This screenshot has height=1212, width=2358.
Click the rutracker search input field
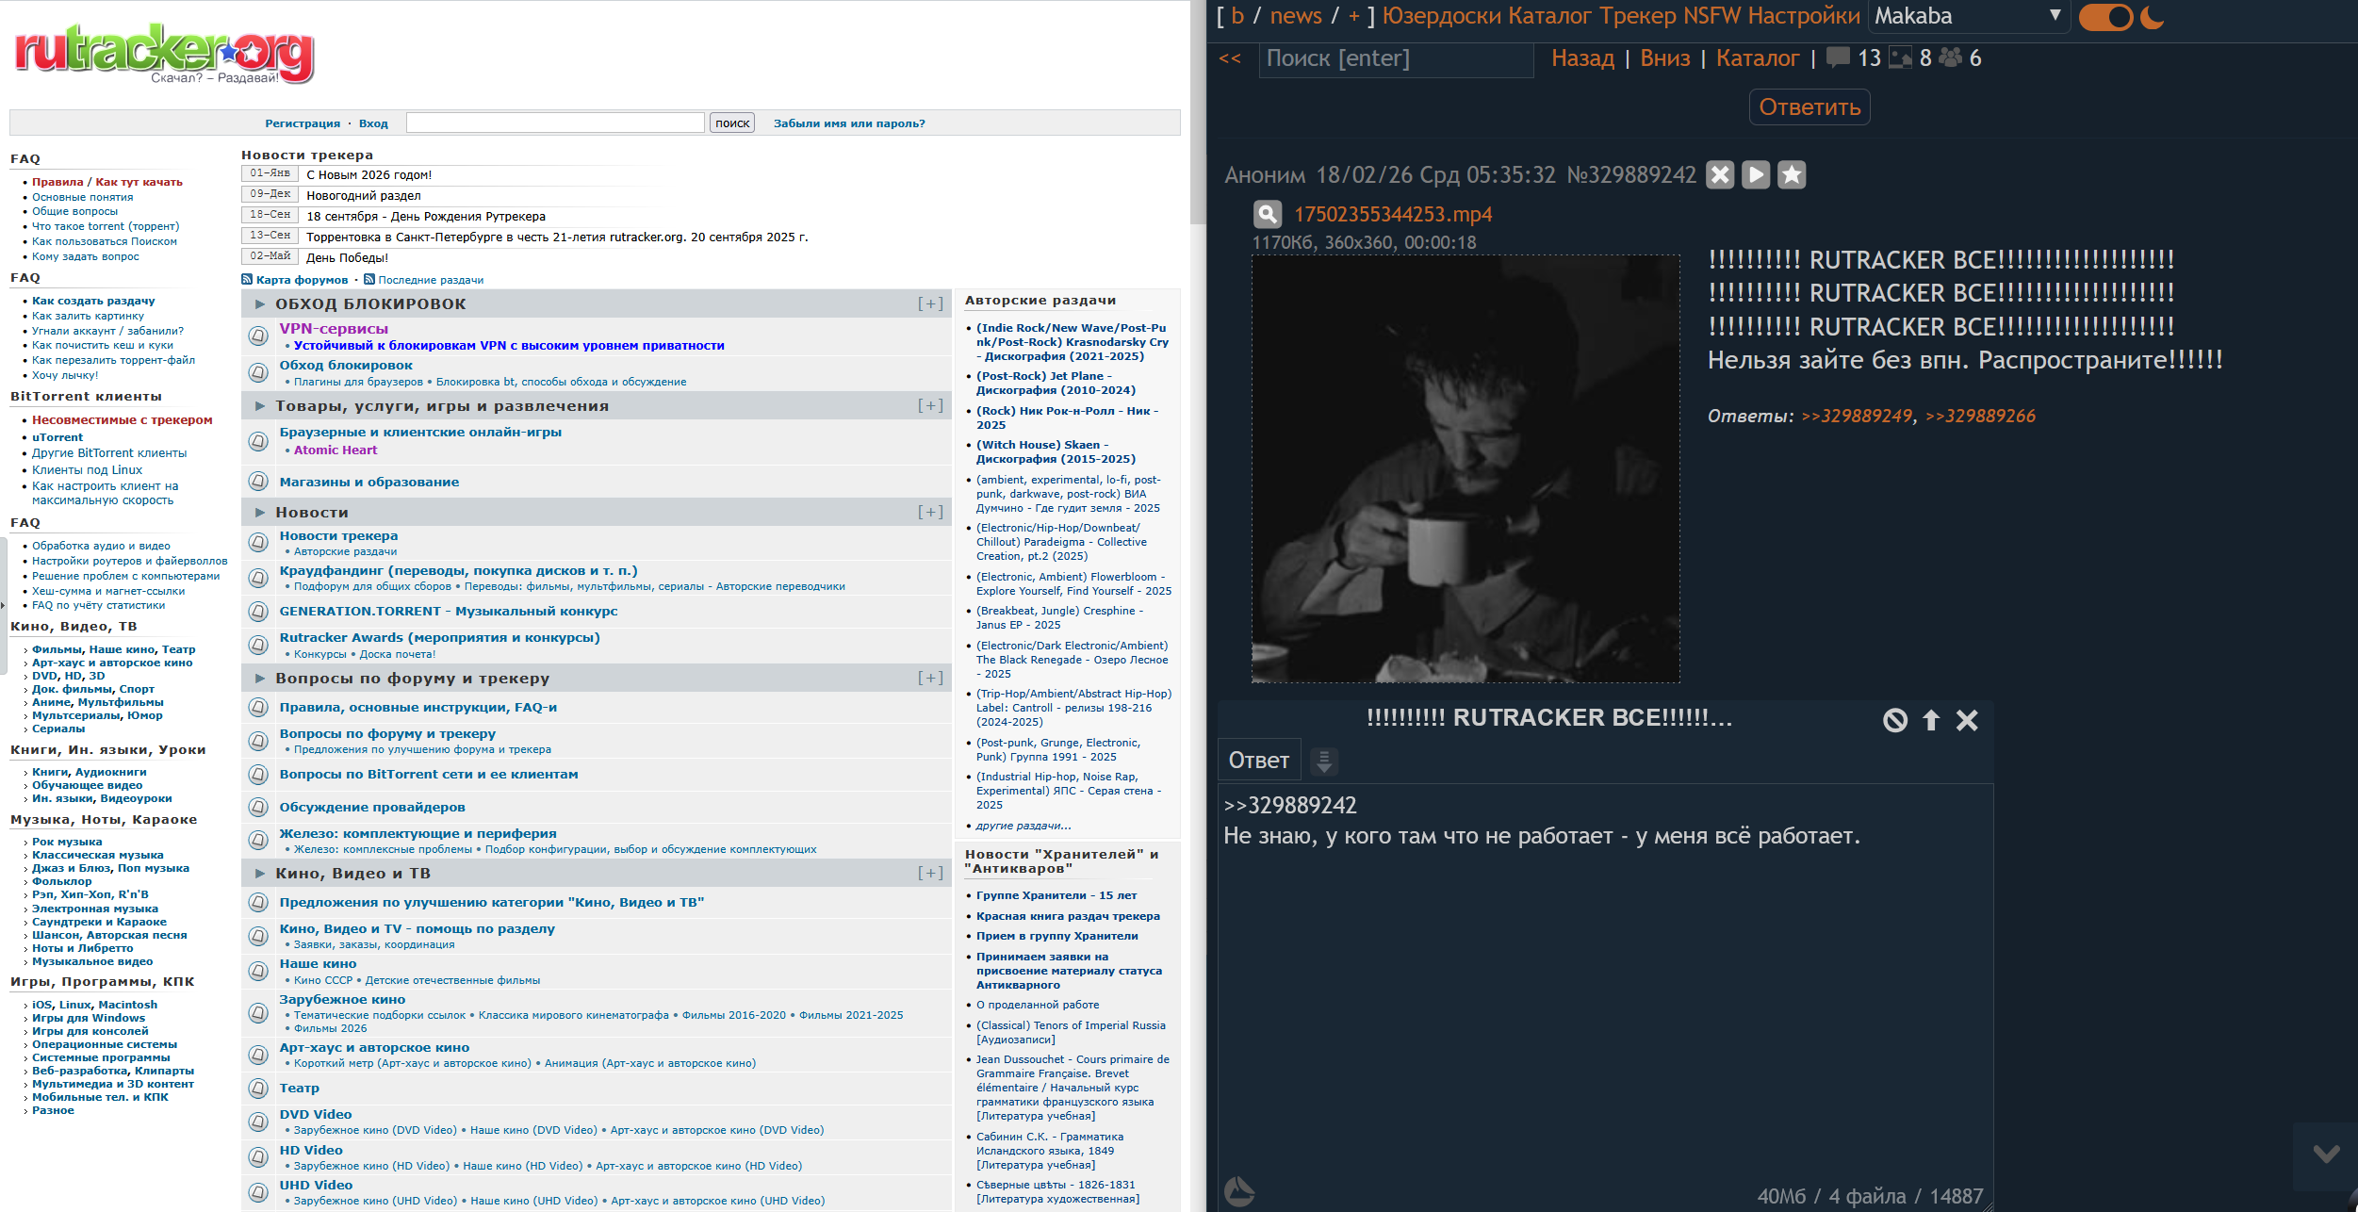555,123
